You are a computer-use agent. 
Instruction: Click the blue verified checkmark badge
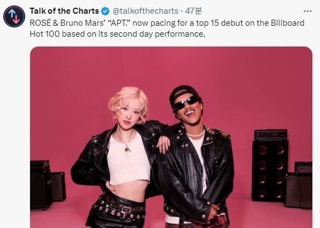point(106,11)
